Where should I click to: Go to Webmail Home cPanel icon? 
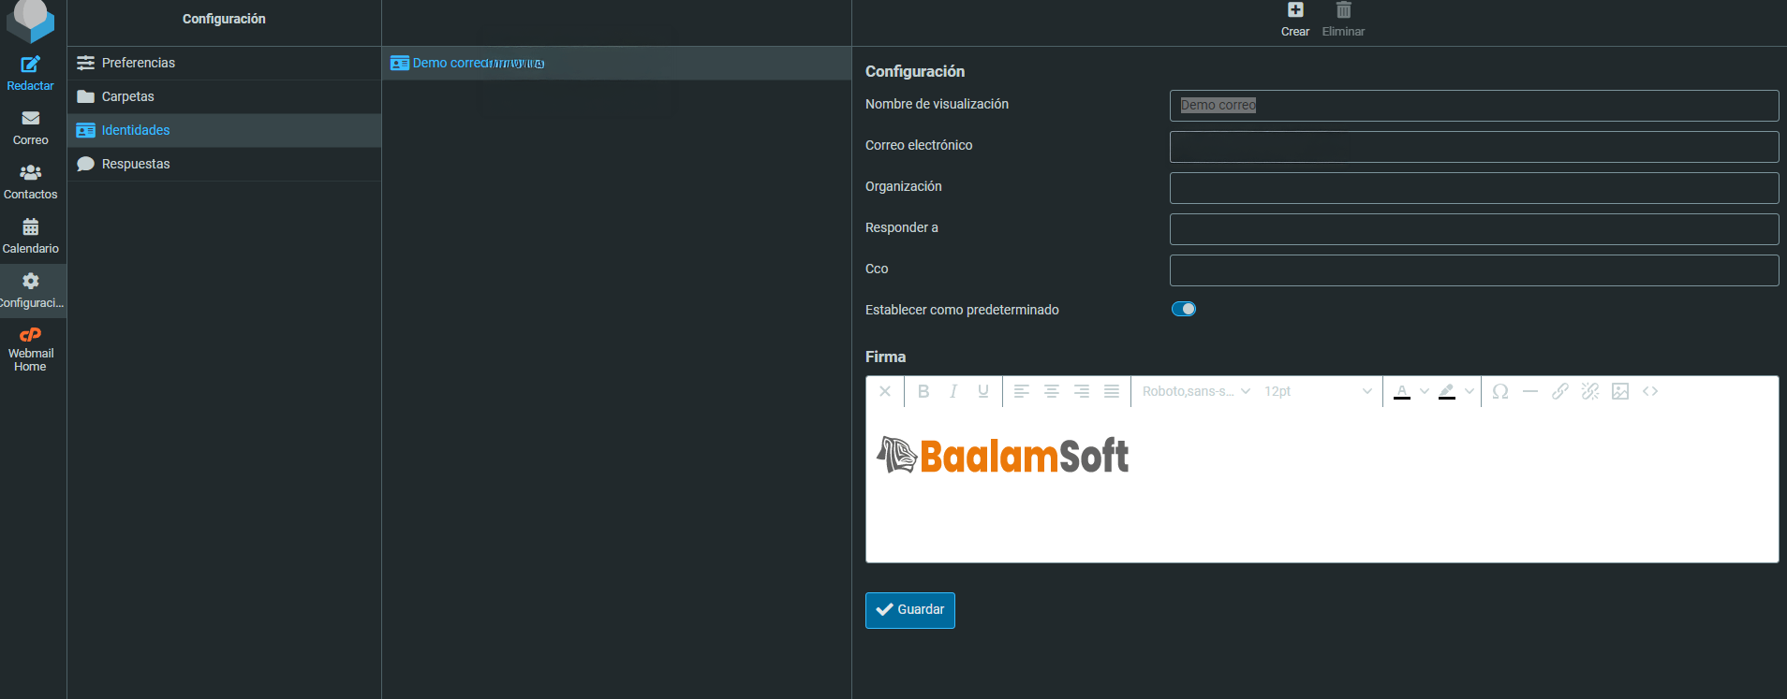click(31, 349)
